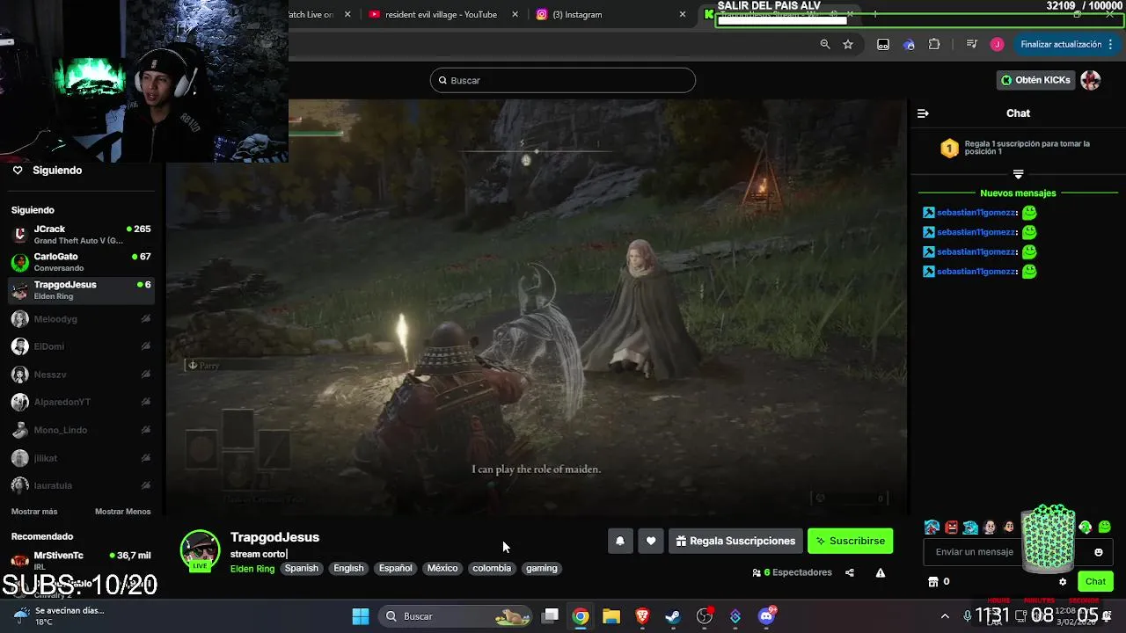Bookmark this page with star icon
The height and width of the screenshot is (633, 1126).
pyautogui.click(x=848, y=44)
